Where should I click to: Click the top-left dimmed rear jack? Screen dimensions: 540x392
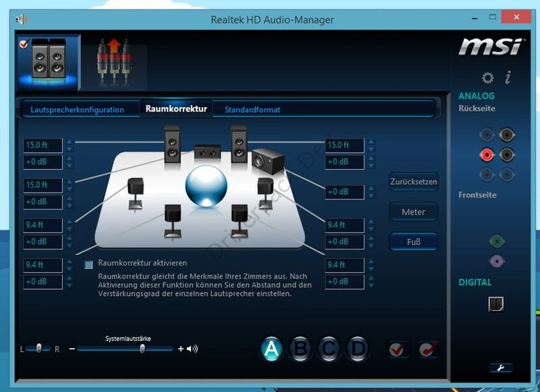pyautogui.click(x=486, y=134)
